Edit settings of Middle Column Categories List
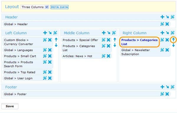 click(104, 46)
